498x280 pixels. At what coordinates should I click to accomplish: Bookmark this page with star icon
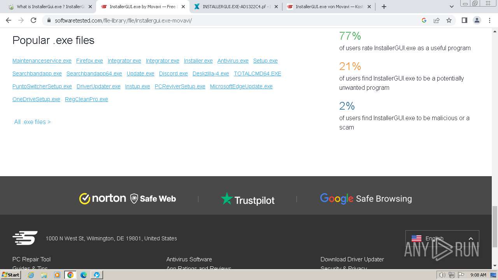point(449,20)
